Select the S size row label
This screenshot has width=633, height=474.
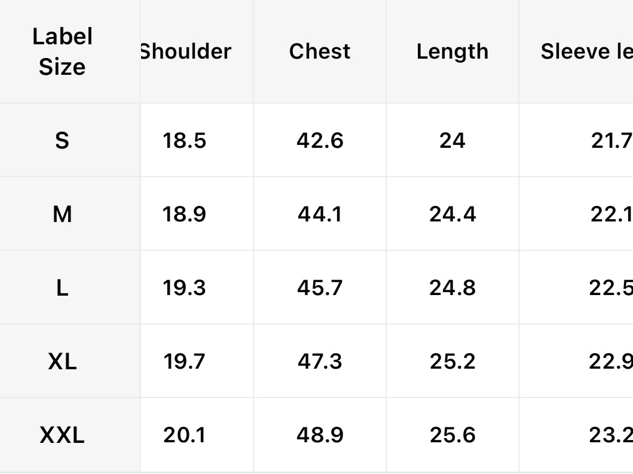click(62, 141)
